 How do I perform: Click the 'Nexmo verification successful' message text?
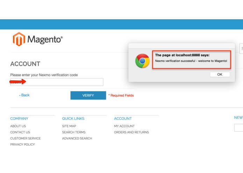pyautogui.click(x=191, y=61)
